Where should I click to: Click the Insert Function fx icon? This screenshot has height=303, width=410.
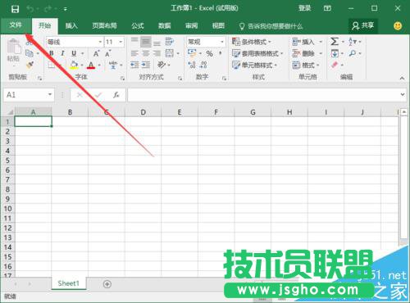click(x=116, y=95)
